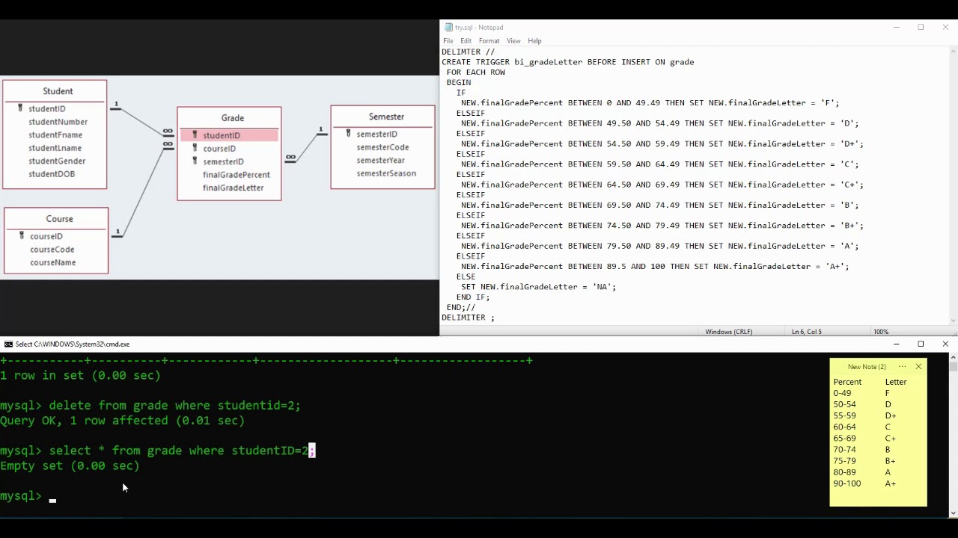Viewport: 958px width, 538px height.
Task: Select semesterCode field in Semester table
Action: click(382, 147)
